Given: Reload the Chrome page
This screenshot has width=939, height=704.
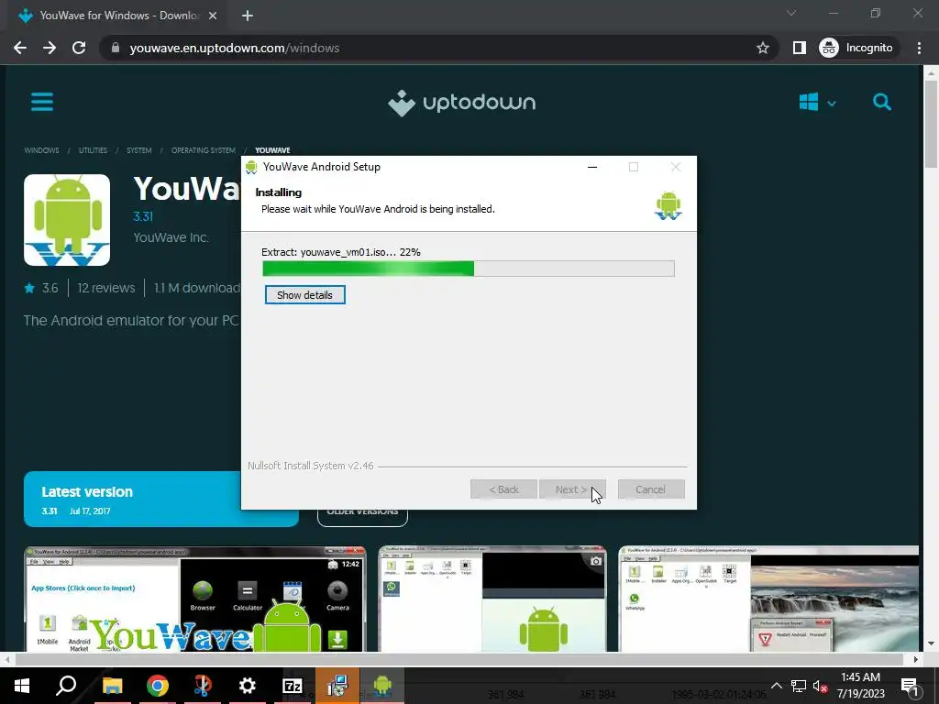Looking at the screenshot, I should [79, 48].
